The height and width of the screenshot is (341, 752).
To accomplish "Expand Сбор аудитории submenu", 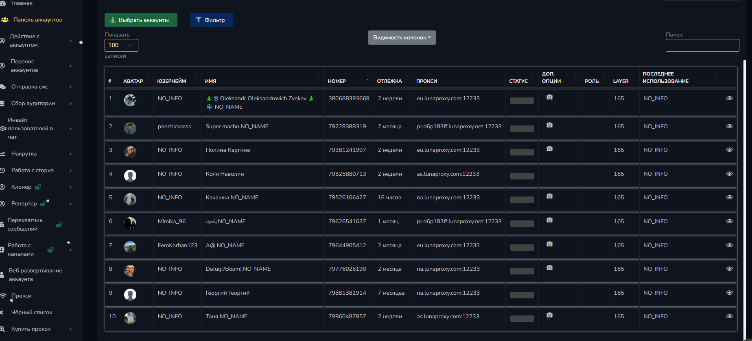I will click(x=70, y=103).
